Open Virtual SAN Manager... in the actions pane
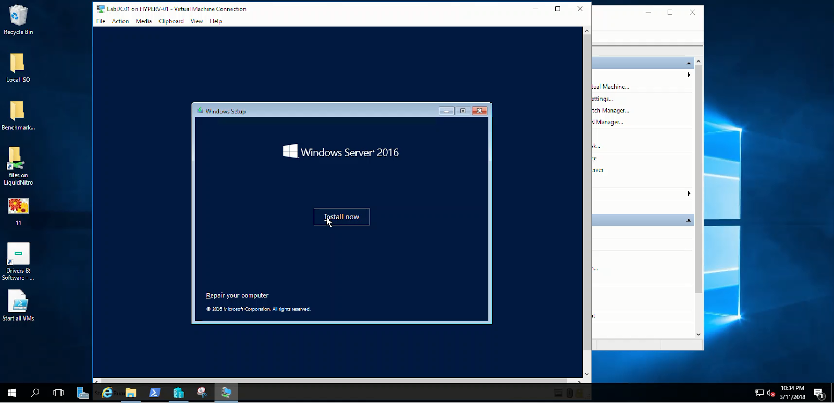Image resolution: width=834 pixels, height=403 pixels. (608, 122)
